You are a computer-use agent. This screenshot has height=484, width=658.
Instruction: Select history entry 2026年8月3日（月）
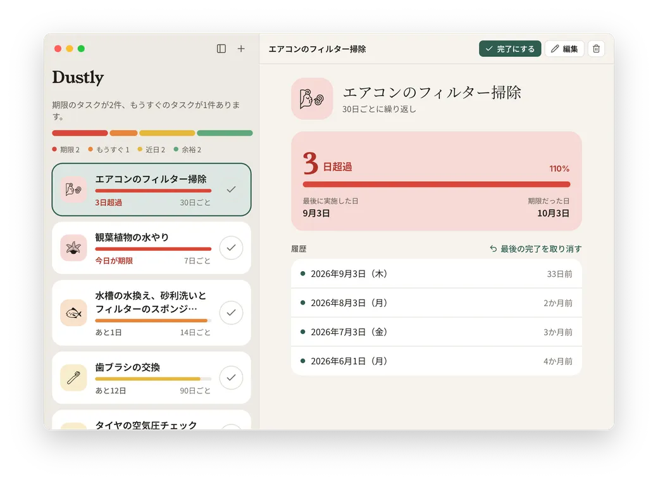437,303
